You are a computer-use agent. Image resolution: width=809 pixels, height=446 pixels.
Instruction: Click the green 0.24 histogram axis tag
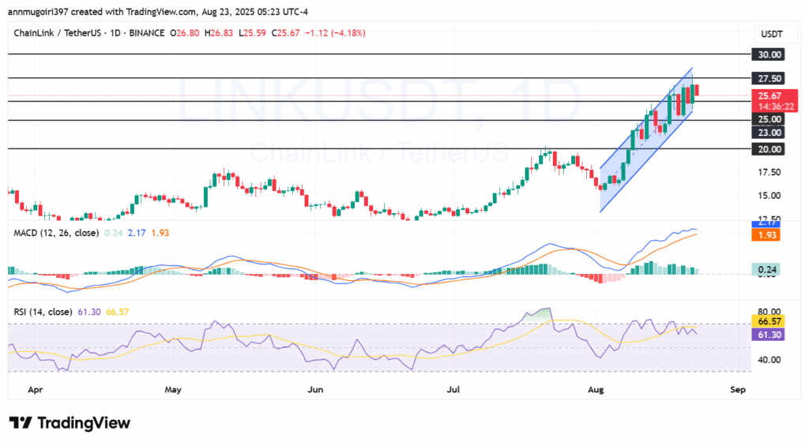click(766, 269)
